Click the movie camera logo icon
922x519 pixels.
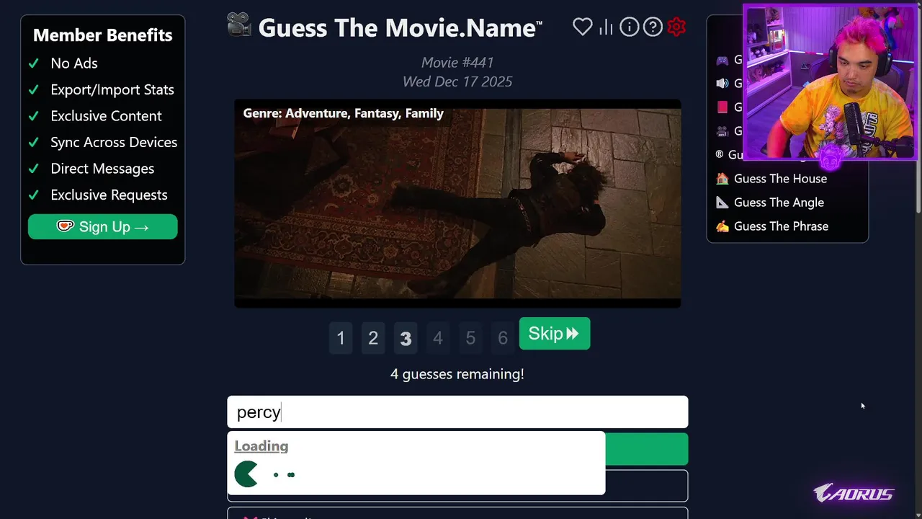click(x=239, y=25)
